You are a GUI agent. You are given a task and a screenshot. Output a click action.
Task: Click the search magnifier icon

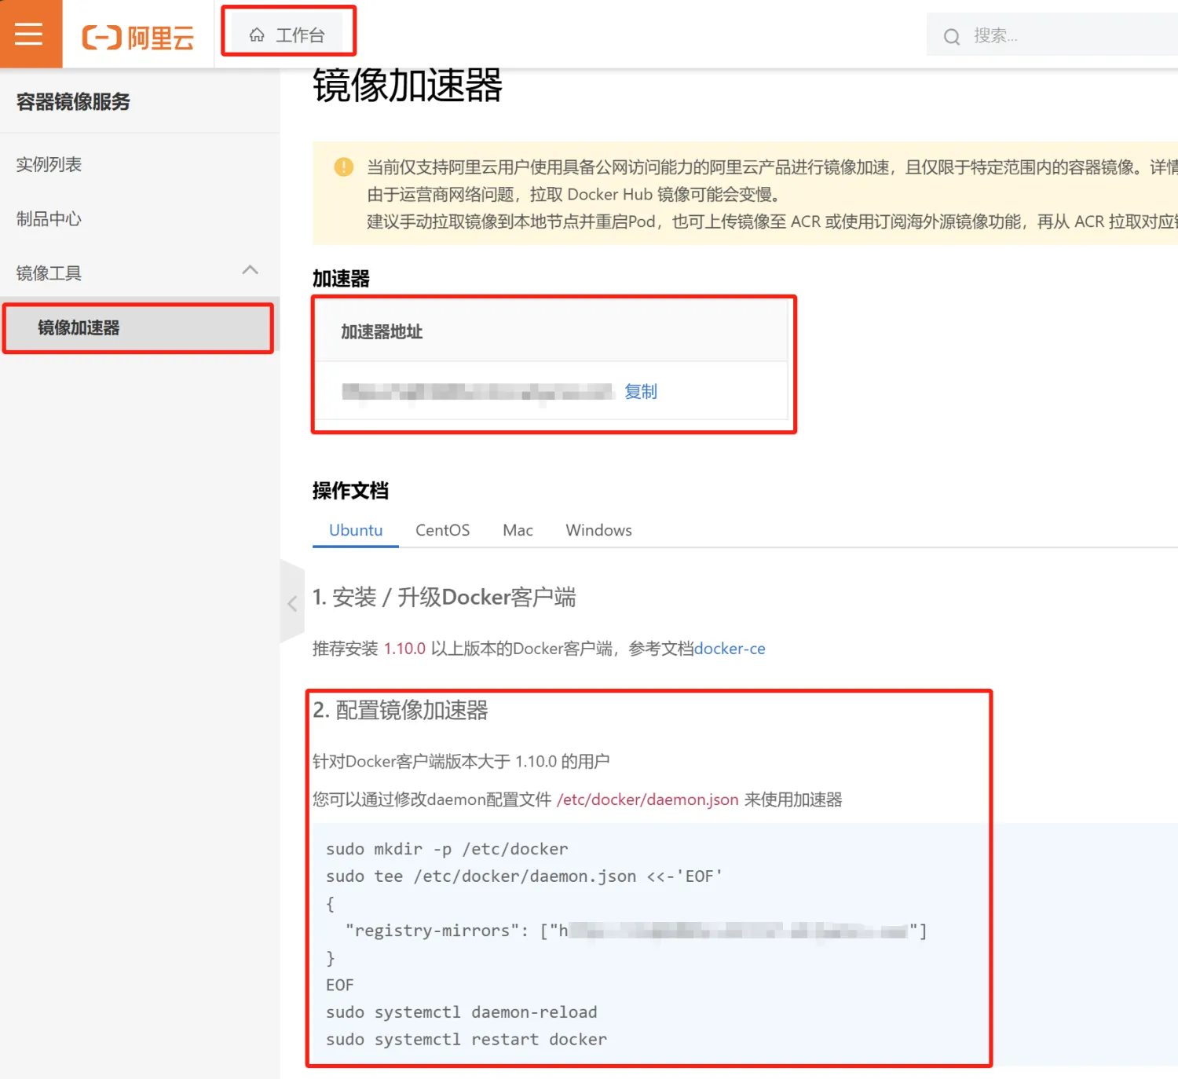click(x=952, y=37)
